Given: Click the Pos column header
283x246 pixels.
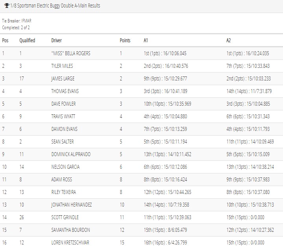Looking at the screenshot, I should click(5, 40).
